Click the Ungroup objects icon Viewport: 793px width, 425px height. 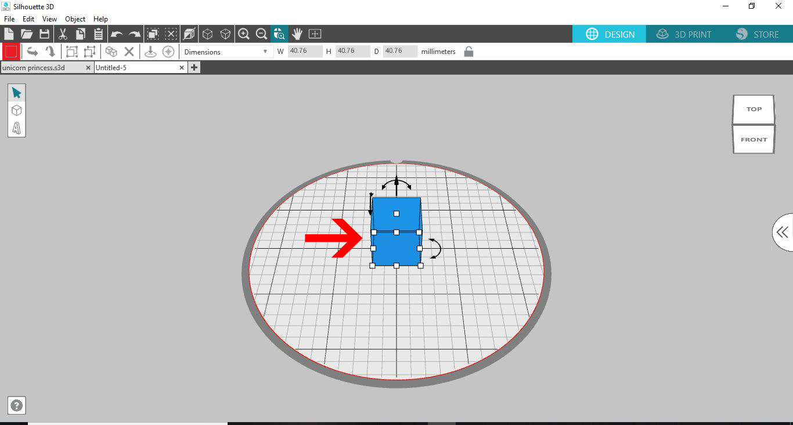pyautogui.click(x=89, y=52)
